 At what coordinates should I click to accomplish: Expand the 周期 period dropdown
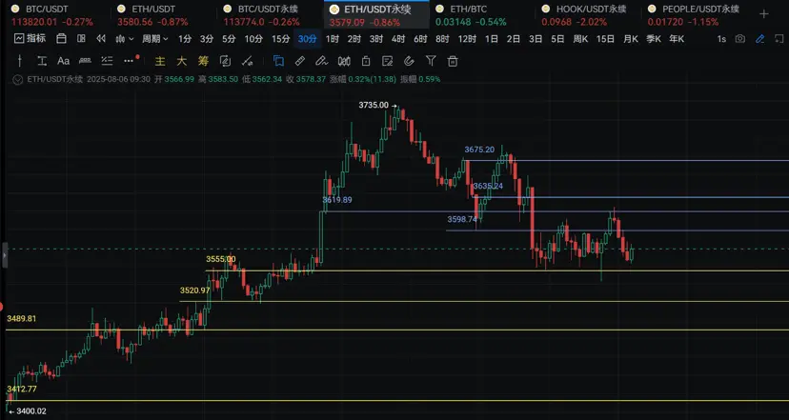point(154,39)
